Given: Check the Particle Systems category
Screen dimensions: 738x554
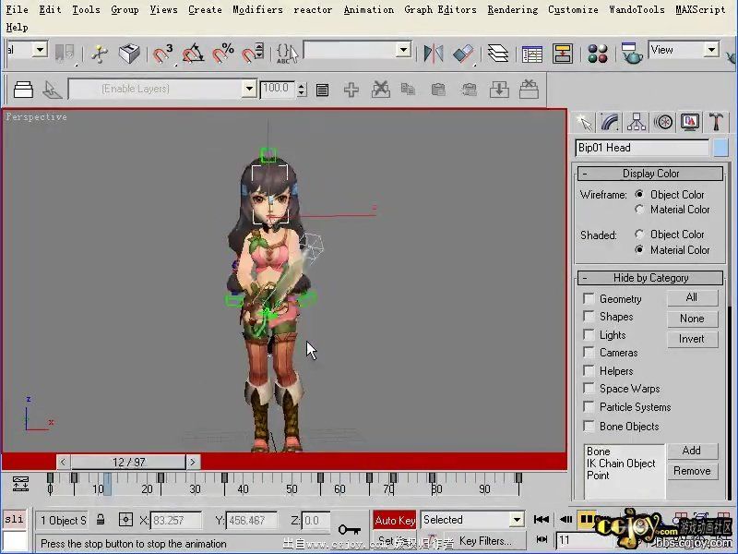Looking at the screenshot, I should pyautogui.click(x=589, y=406).
